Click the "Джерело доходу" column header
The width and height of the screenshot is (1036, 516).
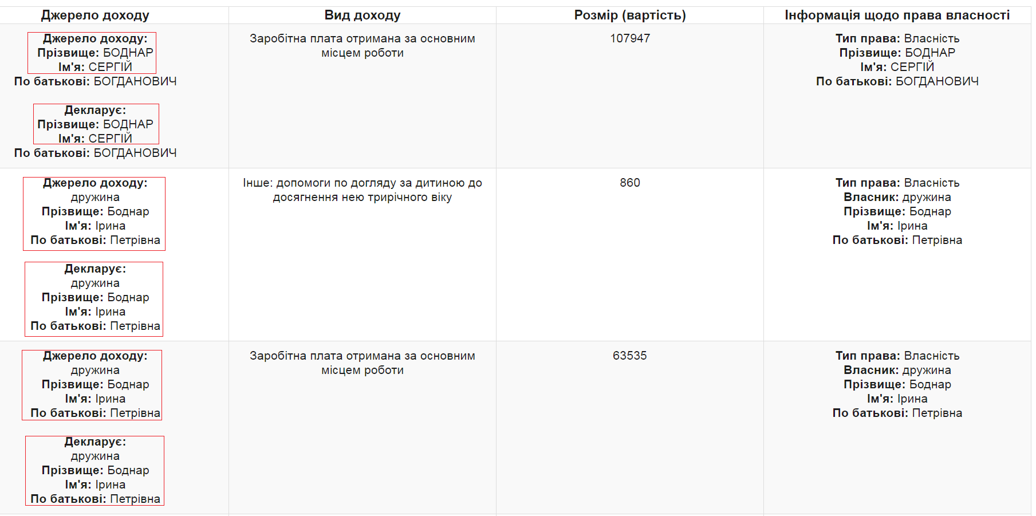tap(95, 15)
